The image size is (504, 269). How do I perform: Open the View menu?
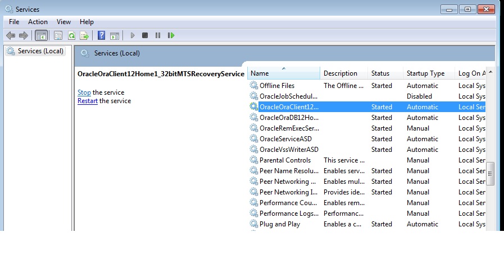(x=64, y=22)
